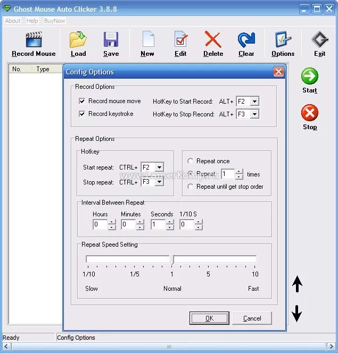Increase the Seconds spinner value

(170, 222)
